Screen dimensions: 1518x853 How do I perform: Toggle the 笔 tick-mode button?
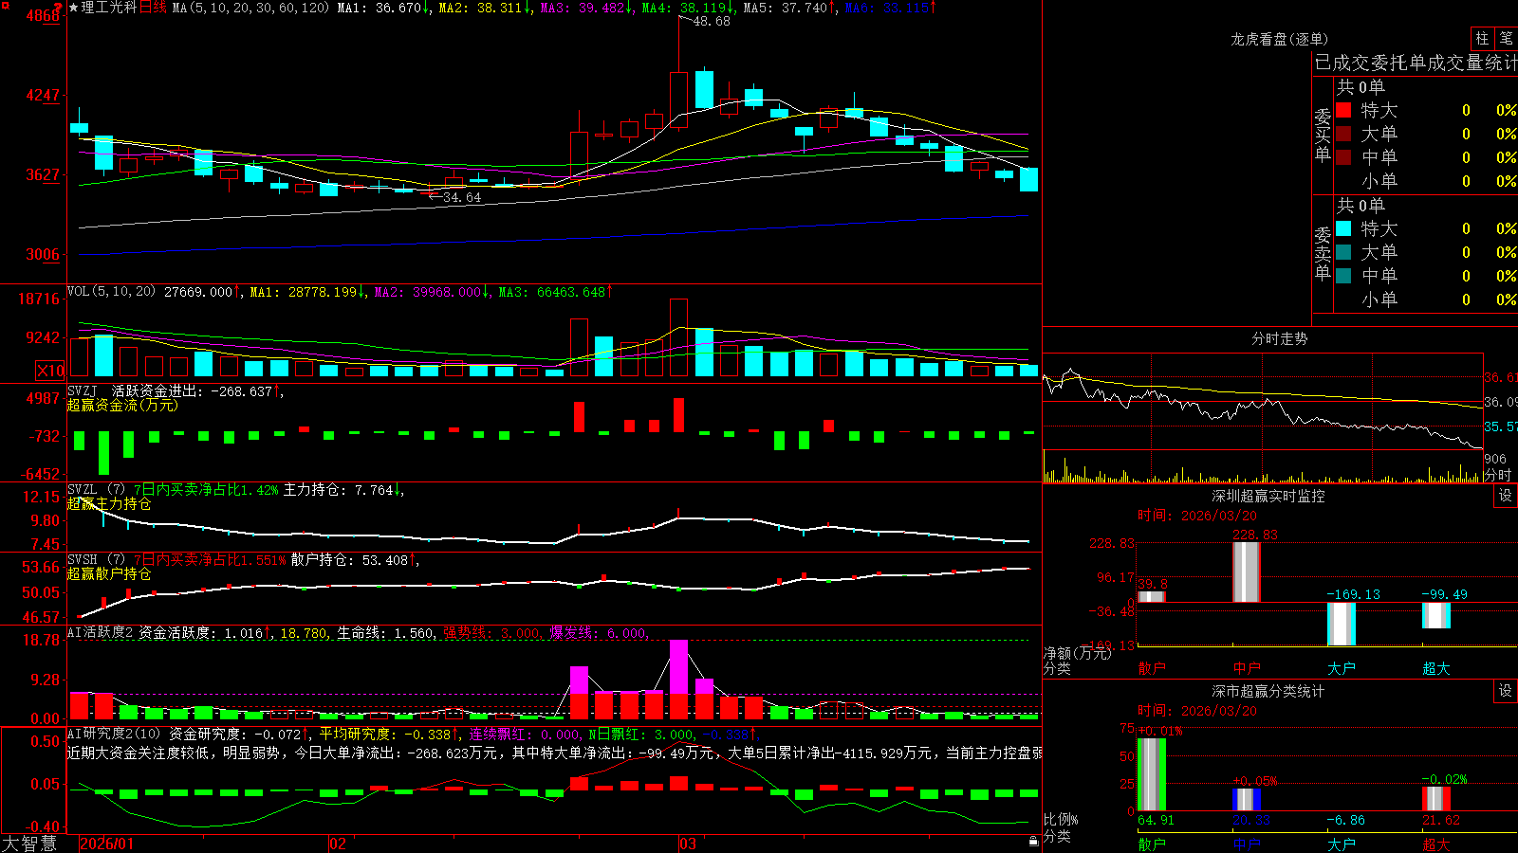(x=1507, y=38)
